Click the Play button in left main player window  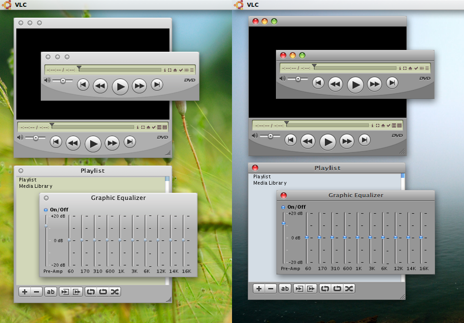click(x=93, y=144)
